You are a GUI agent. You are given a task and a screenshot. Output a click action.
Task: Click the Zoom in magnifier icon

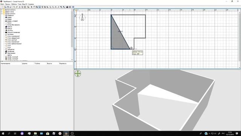61,7
